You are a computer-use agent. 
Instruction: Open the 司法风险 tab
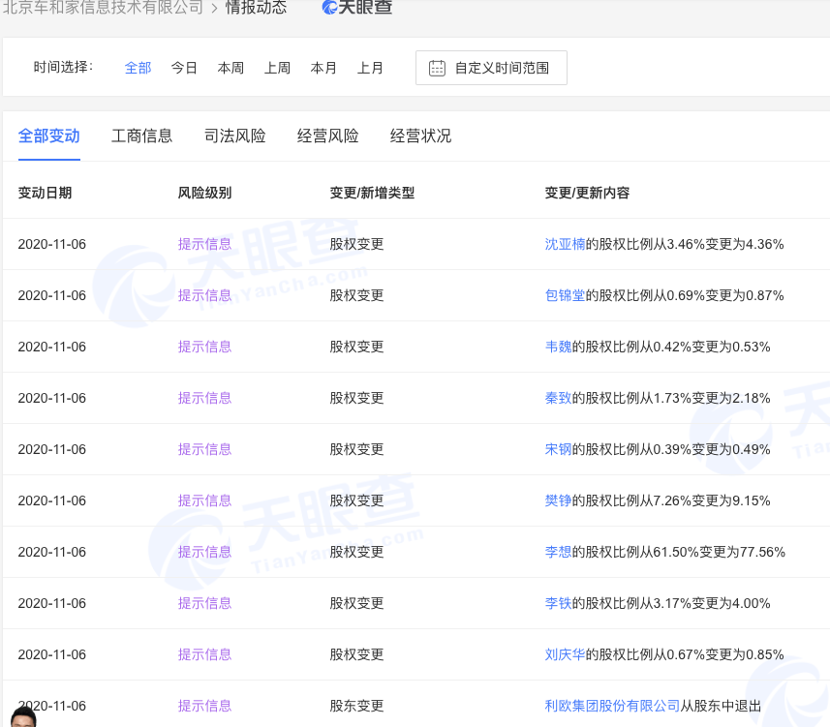coord(234,136)
